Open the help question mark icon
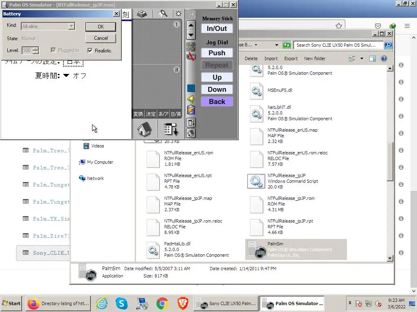 384,58
